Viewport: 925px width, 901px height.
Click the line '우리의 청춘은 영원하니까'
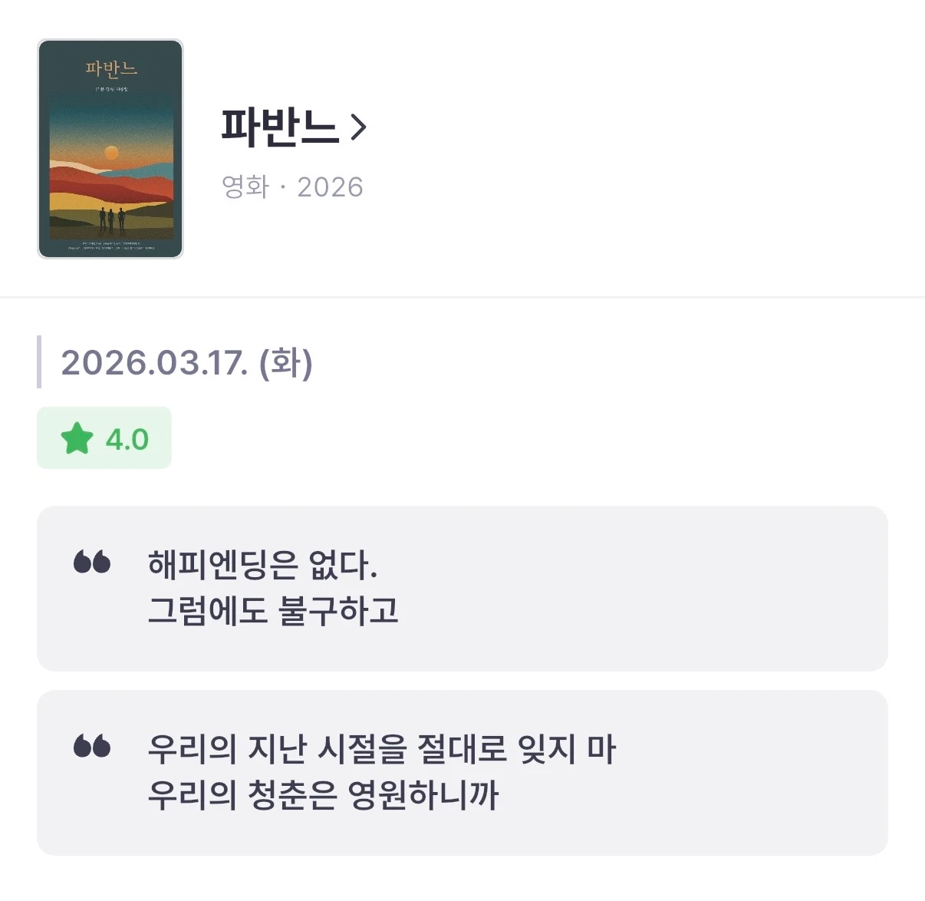point(323,795)
